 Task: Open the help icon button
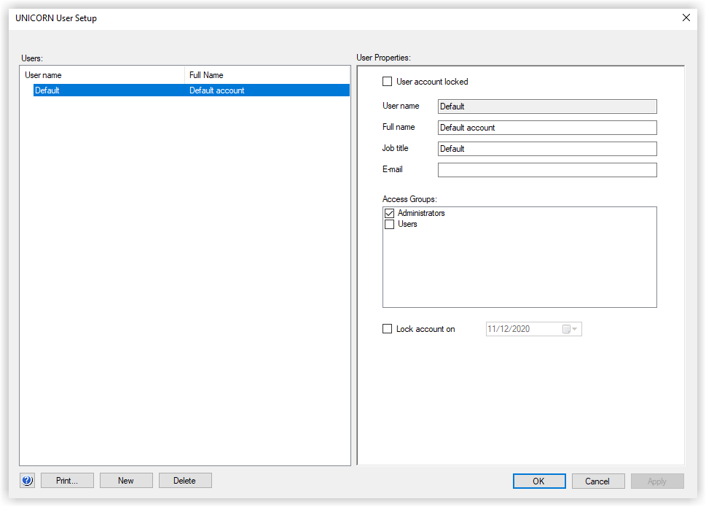(x=28, y=481)
